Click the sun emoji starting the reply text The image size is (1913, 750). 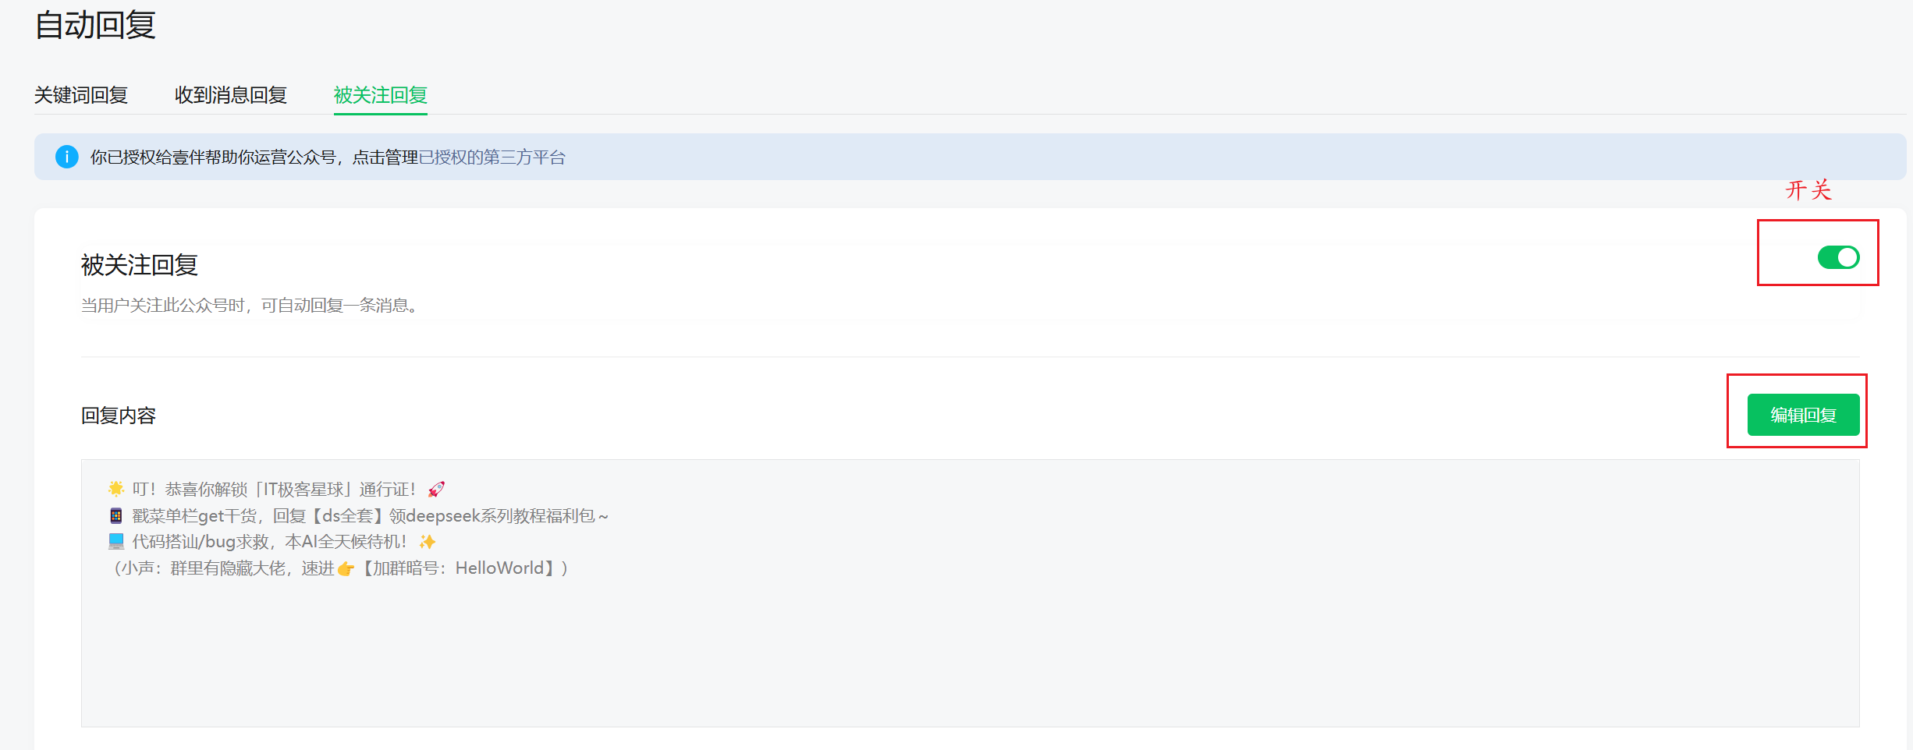click(x=116, y=489)
